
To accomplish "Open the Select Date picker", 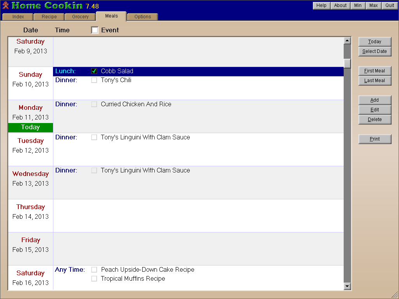I will [x=374, y=51].
